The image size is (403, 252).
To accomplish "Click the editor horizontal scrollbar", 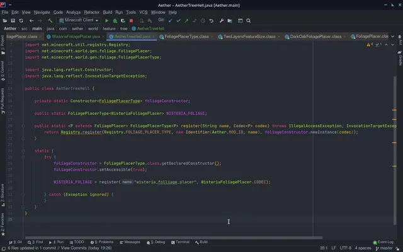I will click(x=174, y=238).
